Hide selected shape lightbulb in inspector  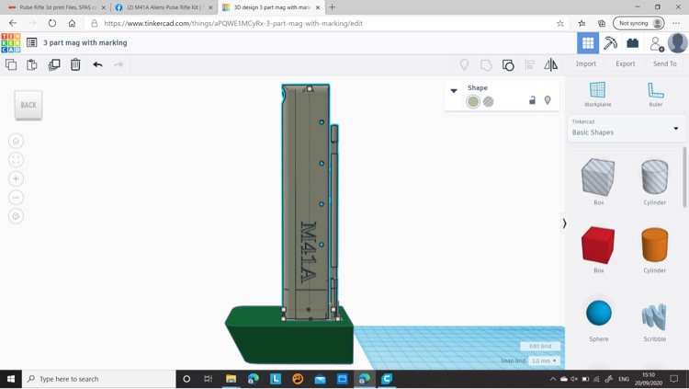[x=548, y=100]
